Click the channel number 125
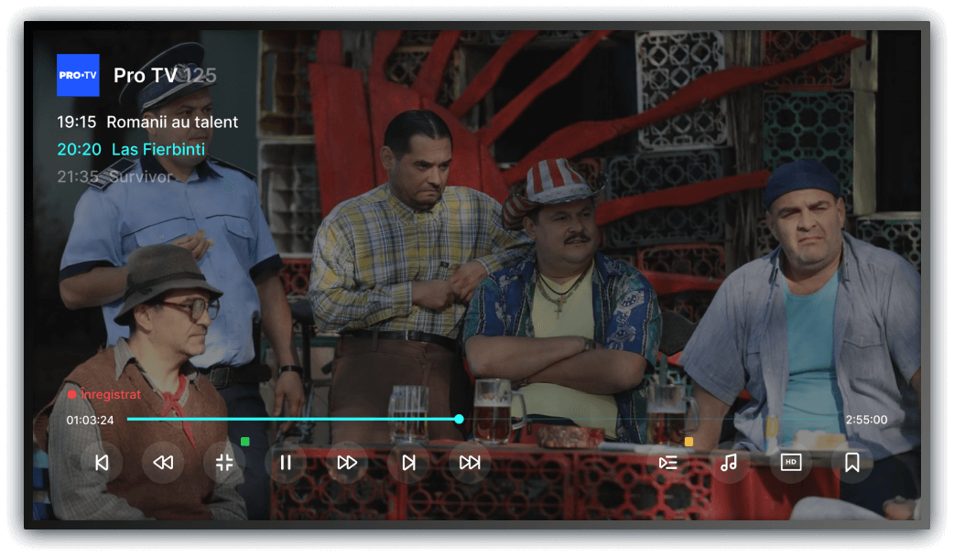954x556 pixels. click(201, 75)
